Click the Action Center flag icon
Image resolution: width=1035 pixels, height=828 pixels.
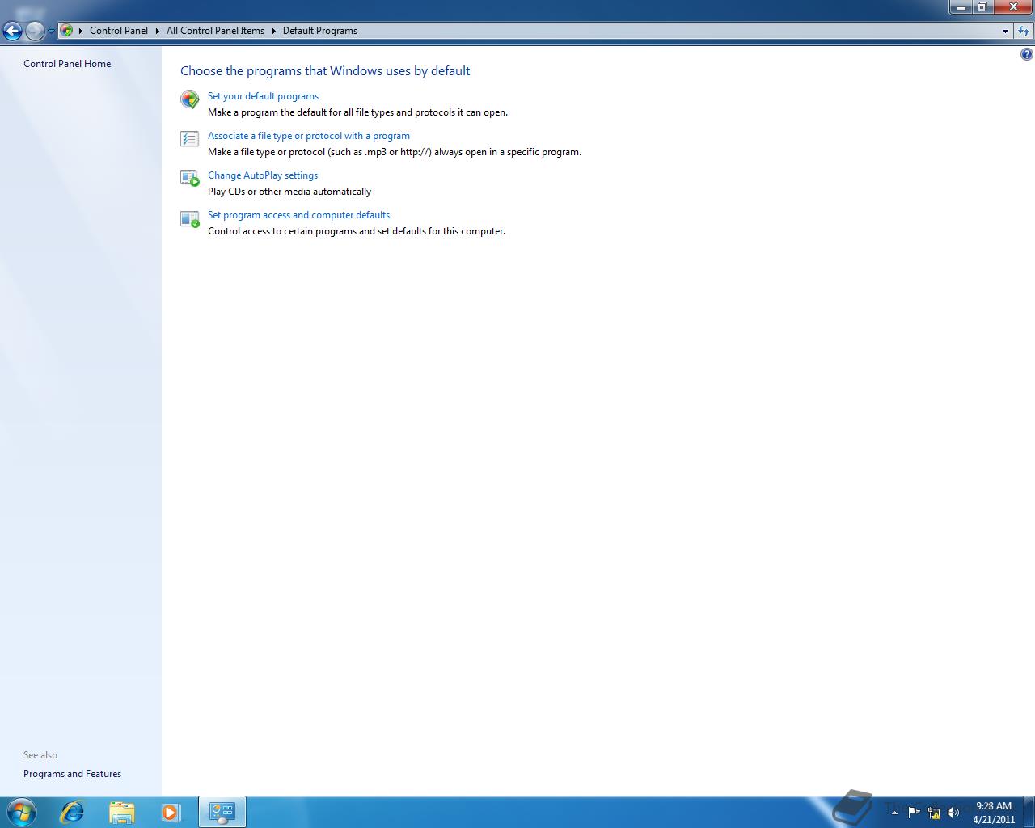coord(914,812)
